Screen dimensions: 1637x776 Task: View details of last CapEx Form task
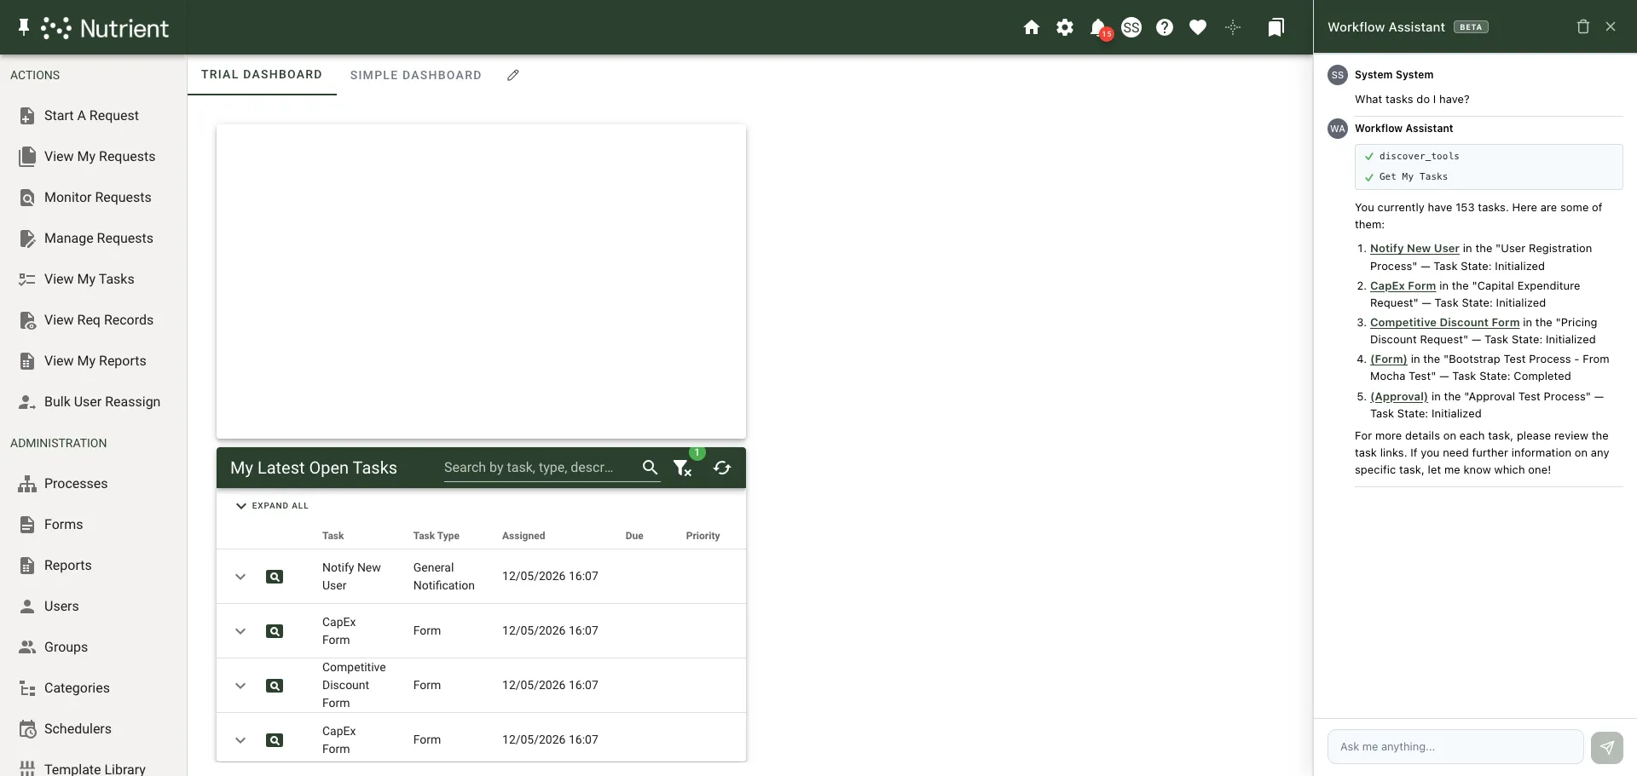[x=275, y=740]
